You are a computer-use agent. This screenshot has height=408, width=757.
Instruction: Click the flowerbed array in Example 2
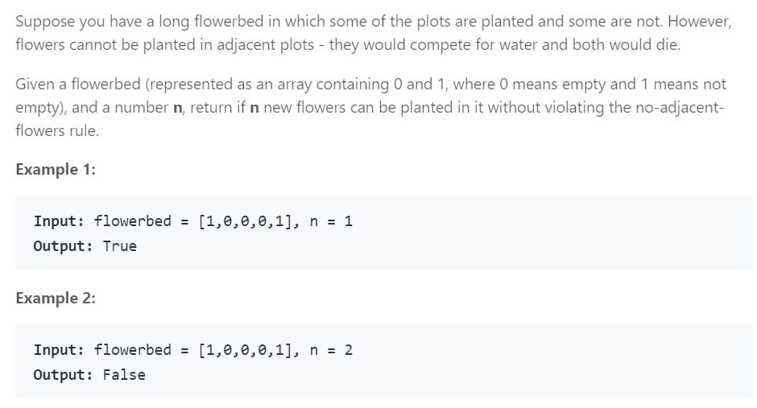[x=248, y=350]
